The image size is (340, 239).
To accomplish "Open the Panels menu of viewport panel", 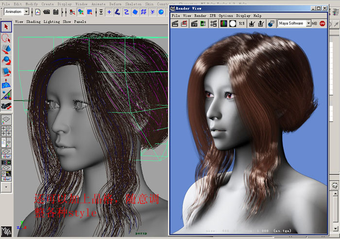I will coord(80,22).
